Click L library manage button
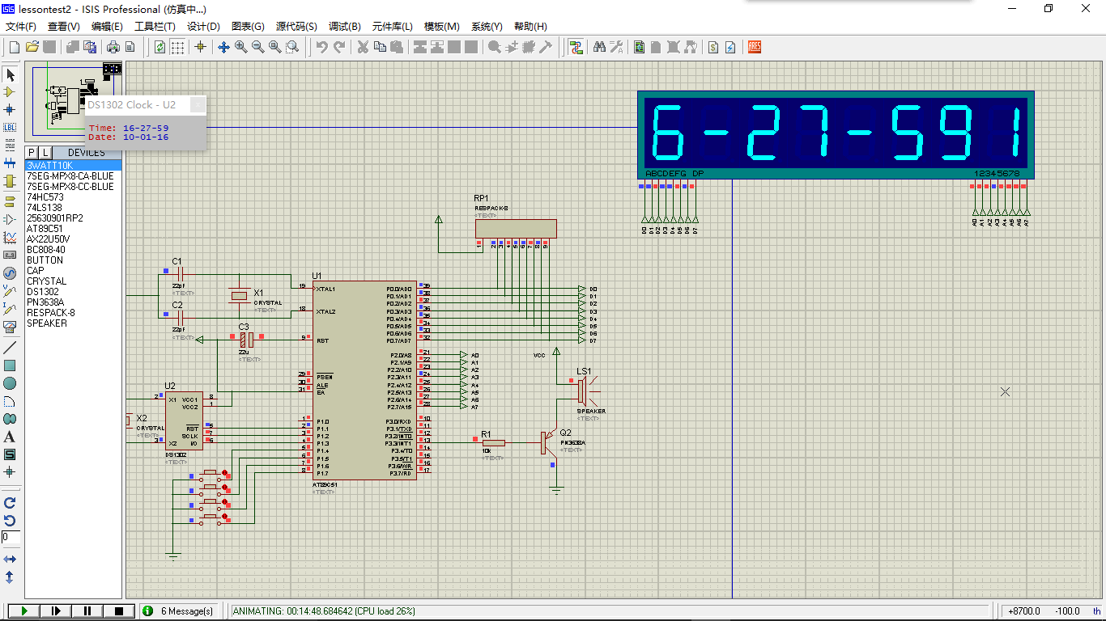Screen dimensions: 1106x621 click(x=45, y=152)
